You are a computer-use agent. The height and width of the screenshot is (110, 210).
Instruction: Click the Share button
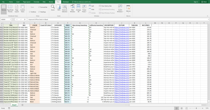click(x=204, y=2)
